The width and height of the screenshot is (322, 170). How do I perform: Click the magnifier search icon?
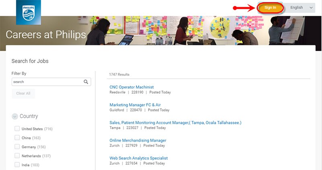pos(86,82)
